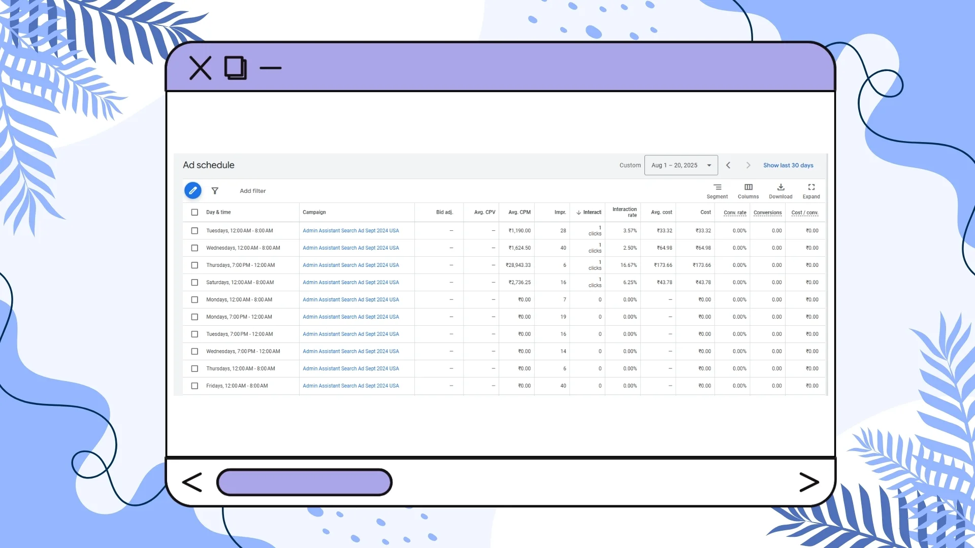The width and height of the screenshot is (975, 548).
Task: Go to next date range arrow
Action: 748,165
